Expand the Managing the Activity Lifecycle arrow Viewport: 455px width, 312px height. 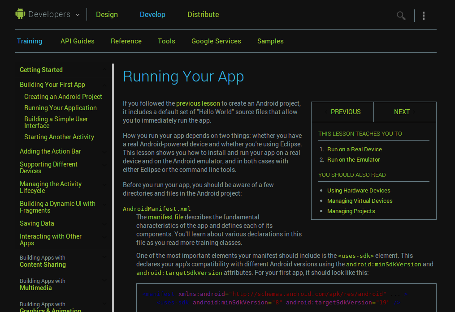[x=104, y=185]
